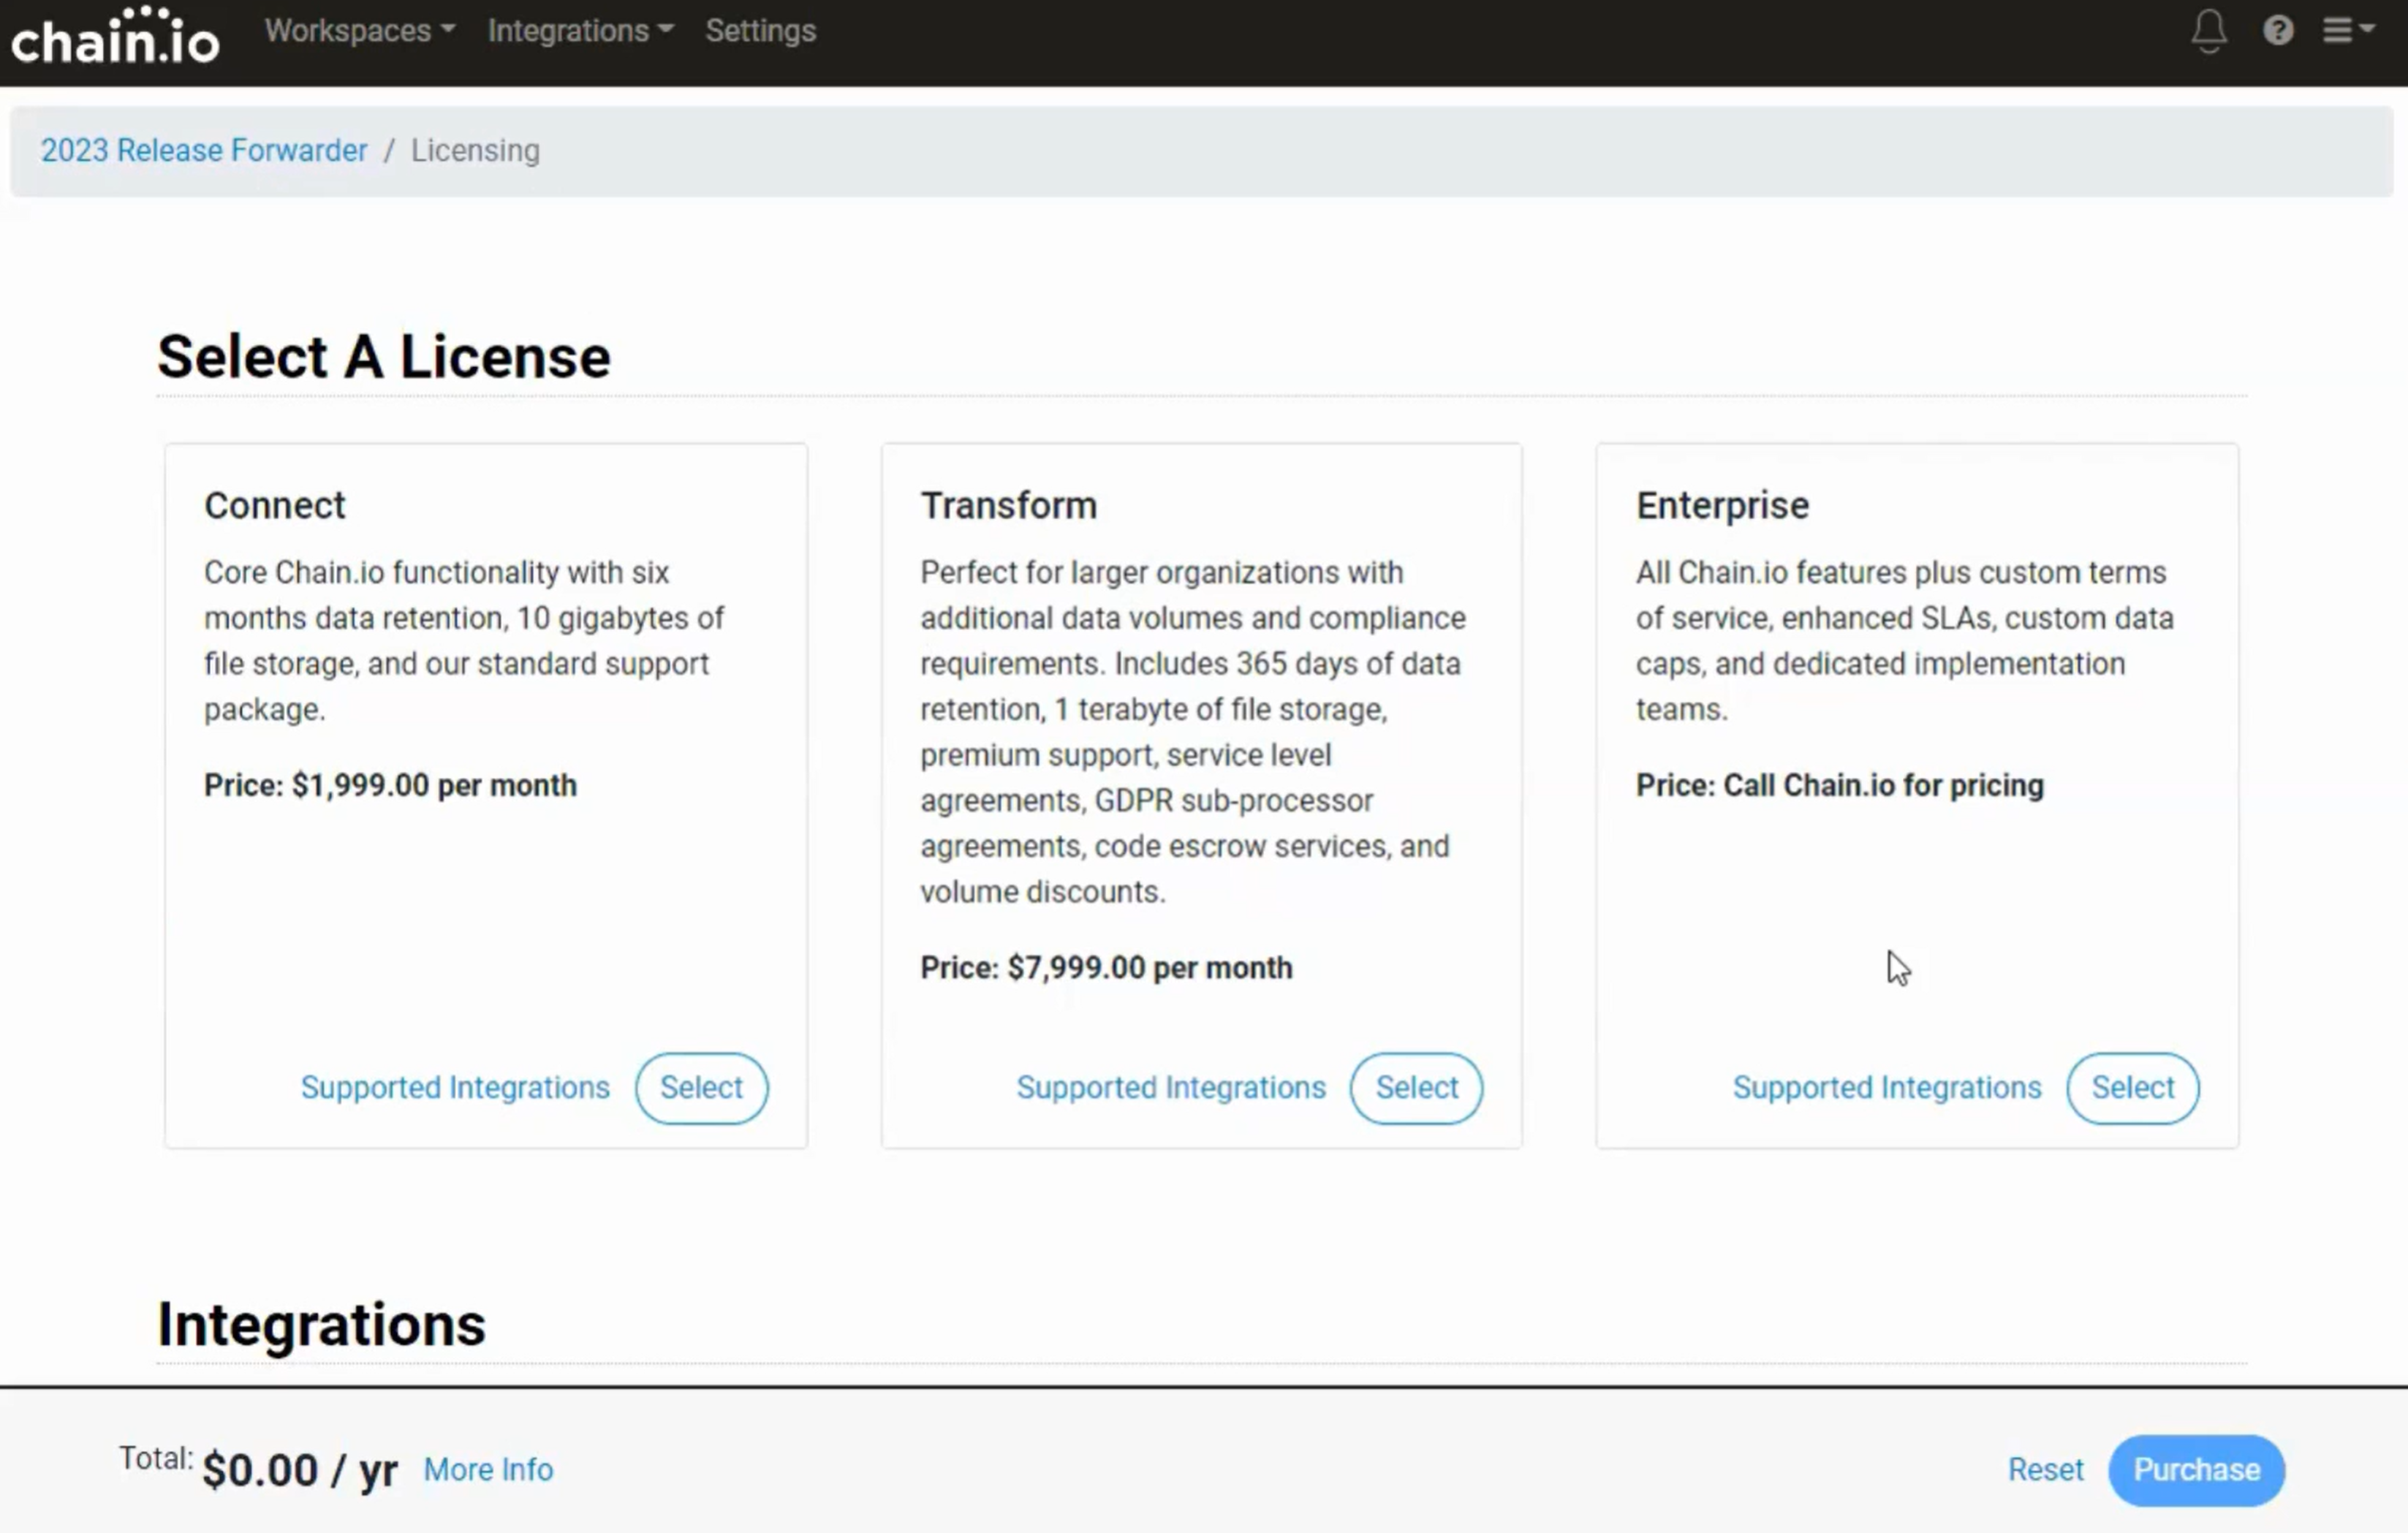Open Settings in the navbar

pyautogui.click(x=760, y=31)
